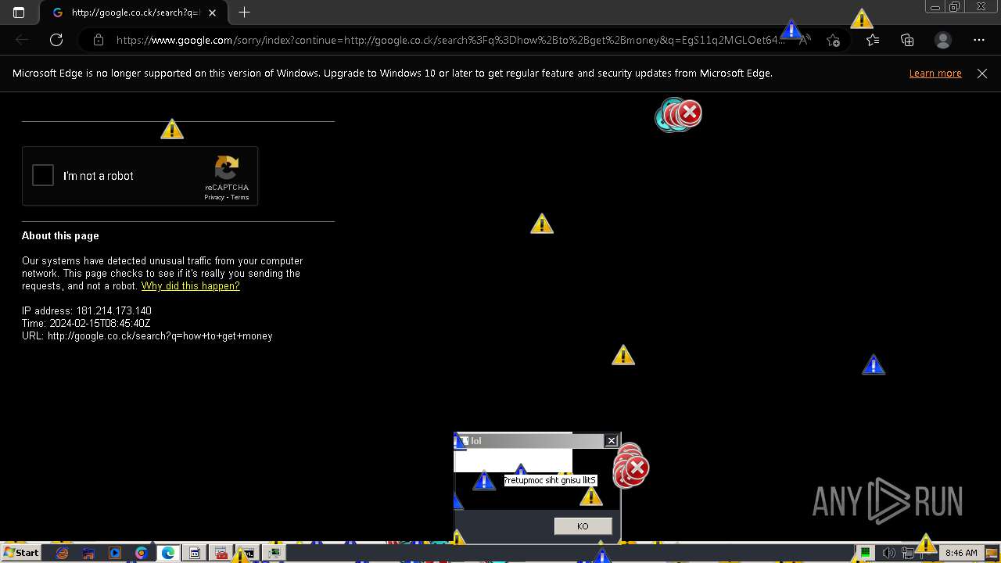Click the green tray status icon
This screenshot has width=1001, height=563.
point(866,553)
